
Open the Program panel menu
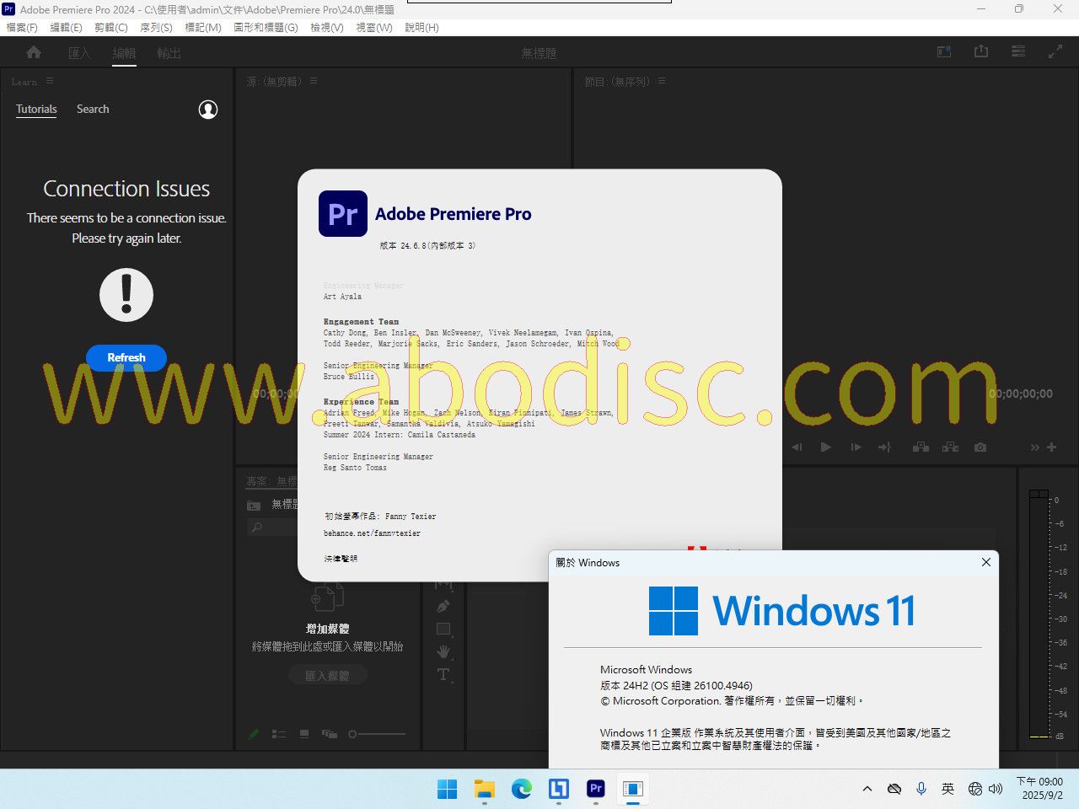tap(662, 81)
